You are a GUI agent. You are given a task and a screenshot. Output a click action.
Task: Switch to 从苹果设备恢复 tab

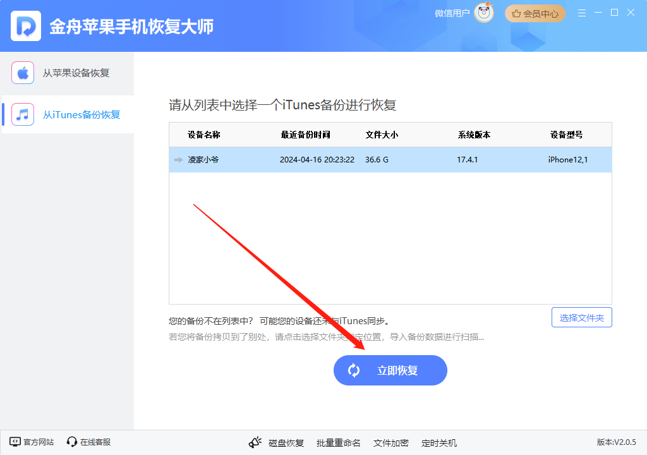click(68, 73)
